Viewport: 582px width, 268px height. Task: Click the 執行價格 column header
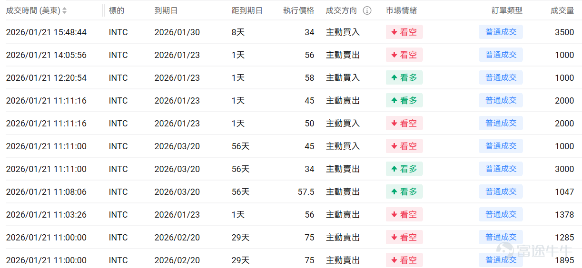click(x=299, y=10)
